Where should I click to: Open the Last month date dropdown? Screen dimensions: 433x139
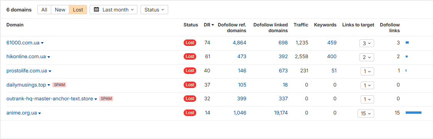[x=114, y=10]
